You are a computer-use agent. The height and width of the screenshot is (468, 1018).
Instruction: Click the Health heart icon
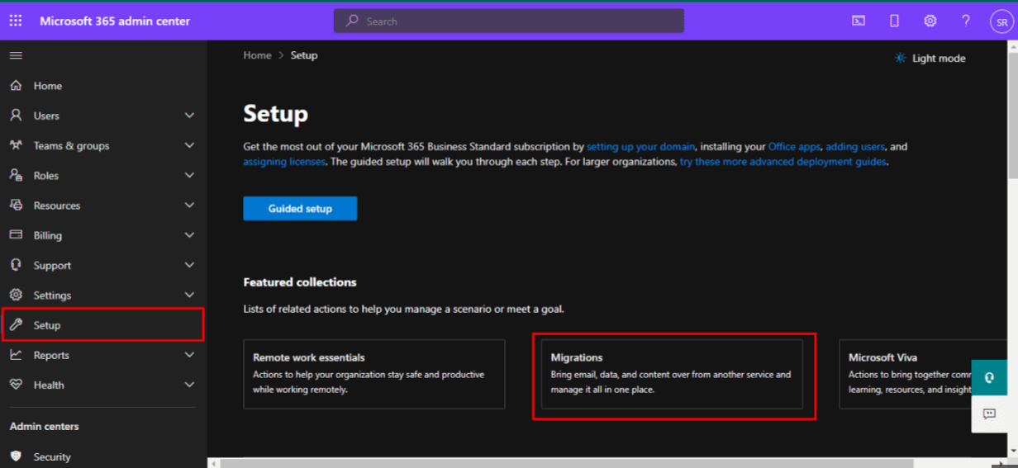coord(16,385)
